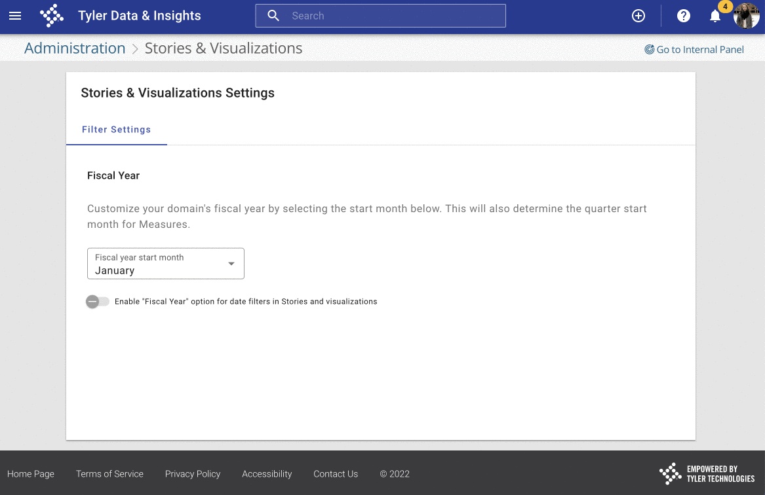Select the Filter Settings tab
Viewport: 765px width, 495px height.
tap(117, 130)
